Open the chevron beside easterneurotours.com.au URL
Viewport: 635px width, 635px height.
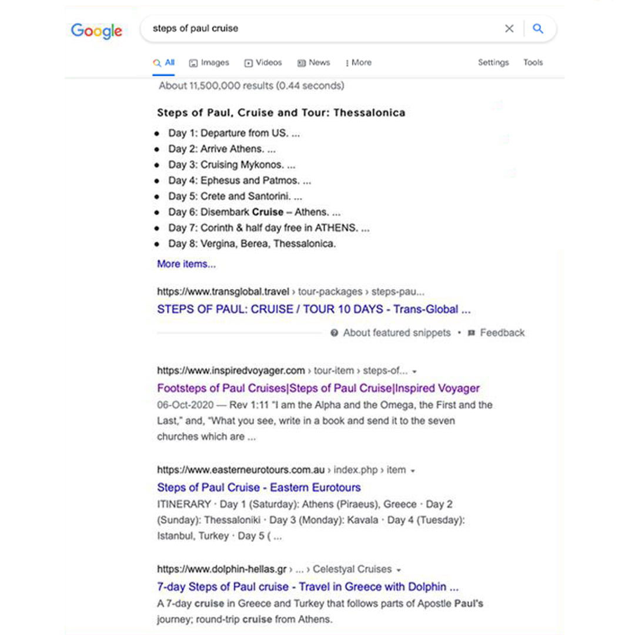pos(414,470)
